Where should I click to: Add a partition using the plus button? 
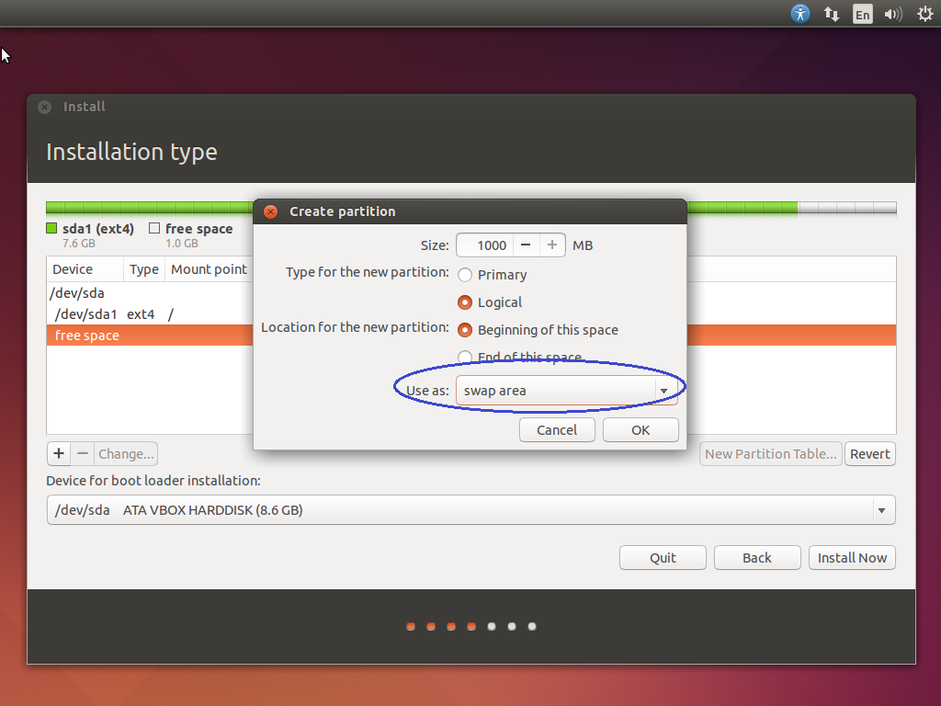[x=58, y=453]
